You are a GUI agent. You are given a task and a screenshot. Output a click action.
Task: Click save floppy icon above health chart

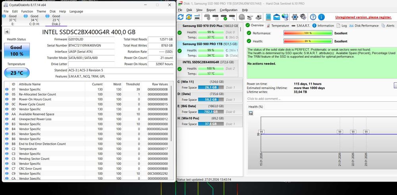click(251, 113)
